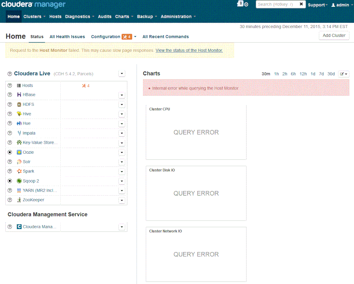Go to Audits page

click(x=105, y=16)
